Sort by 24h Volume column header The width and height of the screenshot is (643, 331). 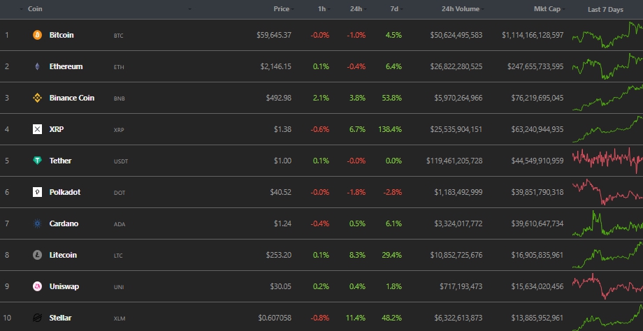460,9
